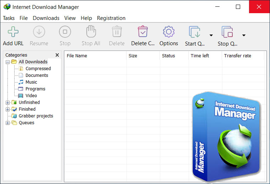Screen dimensions: 270x184
Task: Expand the Finished tree node
Action: pos(7,109)
